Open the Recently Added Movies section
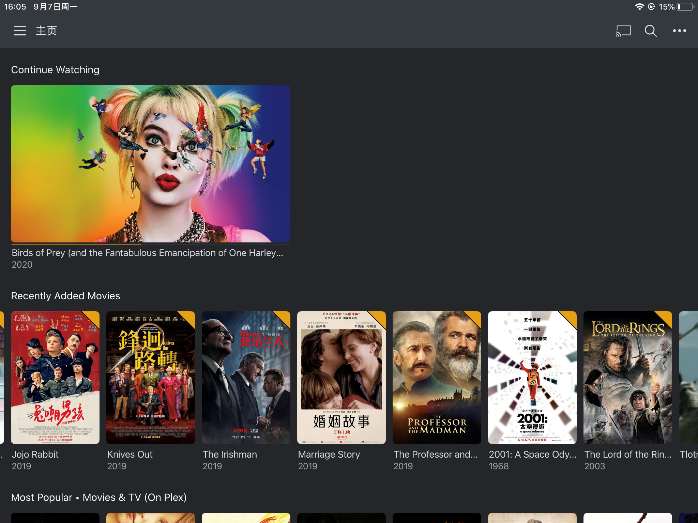This screenshot has width=698, height=523. coord(65,296)
